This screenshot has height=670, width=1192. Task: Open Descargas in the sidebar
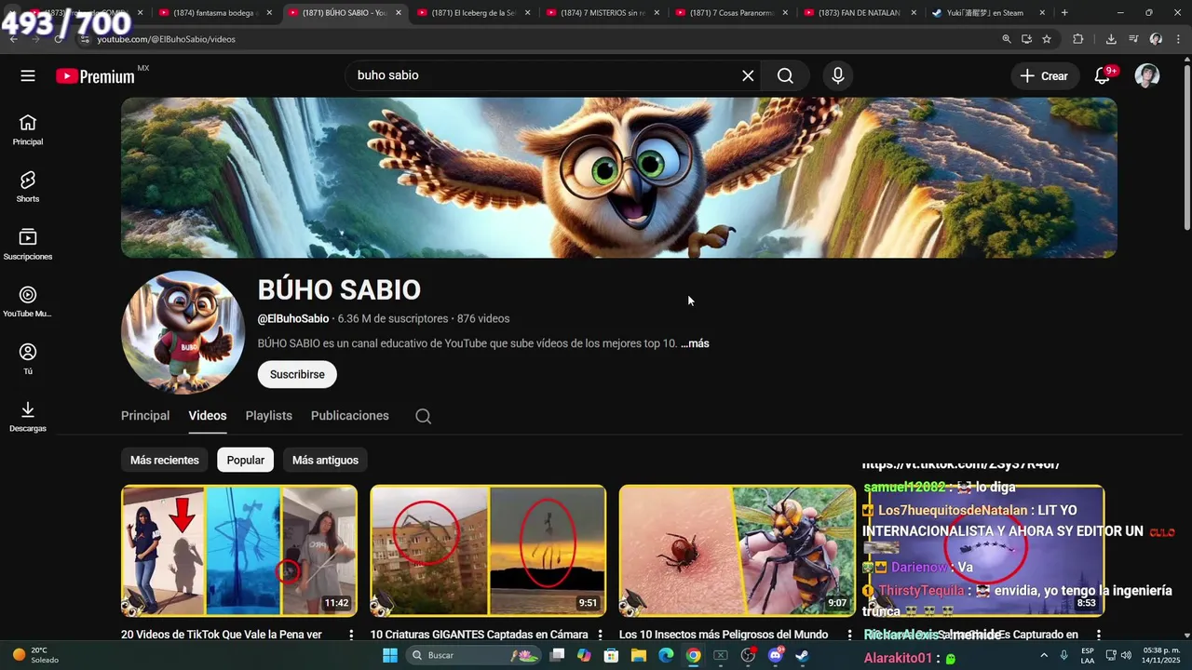(28, 417)
